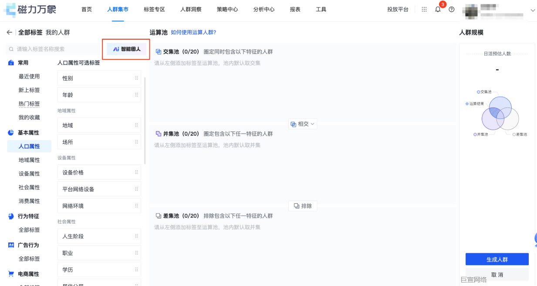Select 全部标签 tab
The height and width of the screenshot is (286, 537).
pos(30,32)
